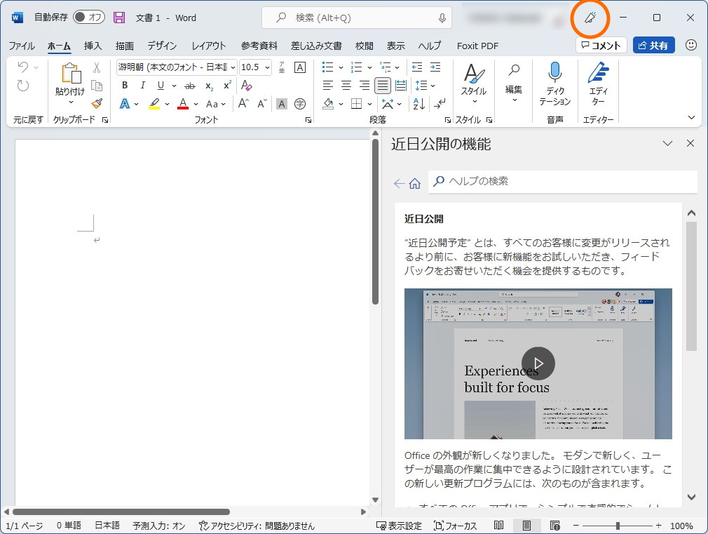Show or hide editing marks with the paragraph icon
Viewport: 708px width, 534px height.
[x=440, y=104]
